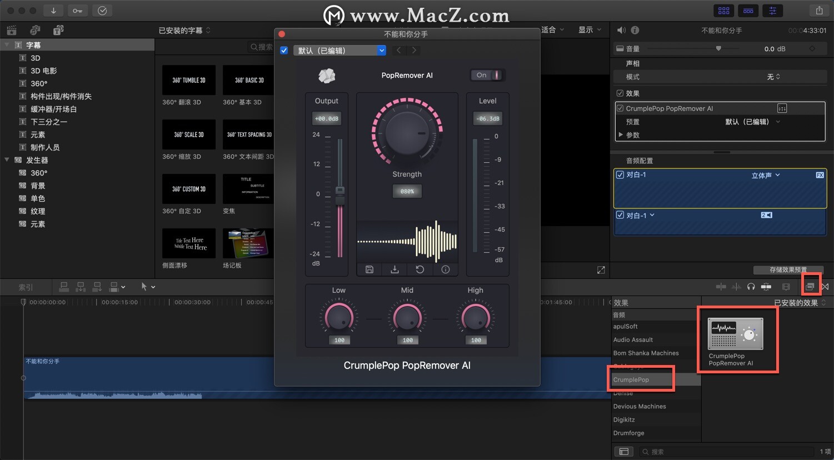This screenshot has height=460, width=834.
Task: Click the 索引 index button
Action: [x=26, y=287]
